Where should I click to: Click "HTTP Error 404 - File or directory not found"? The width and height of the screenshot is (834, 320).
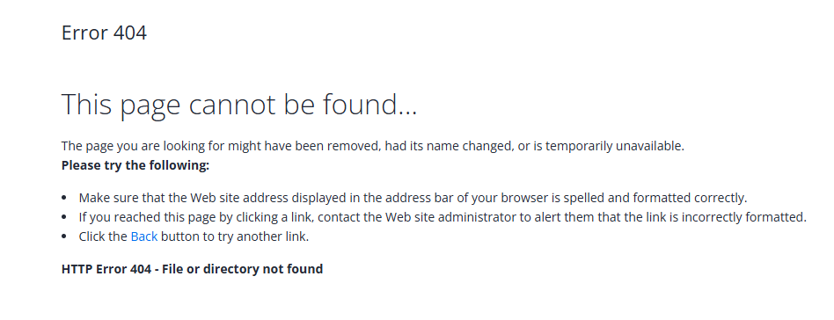[x=192, y=269]
